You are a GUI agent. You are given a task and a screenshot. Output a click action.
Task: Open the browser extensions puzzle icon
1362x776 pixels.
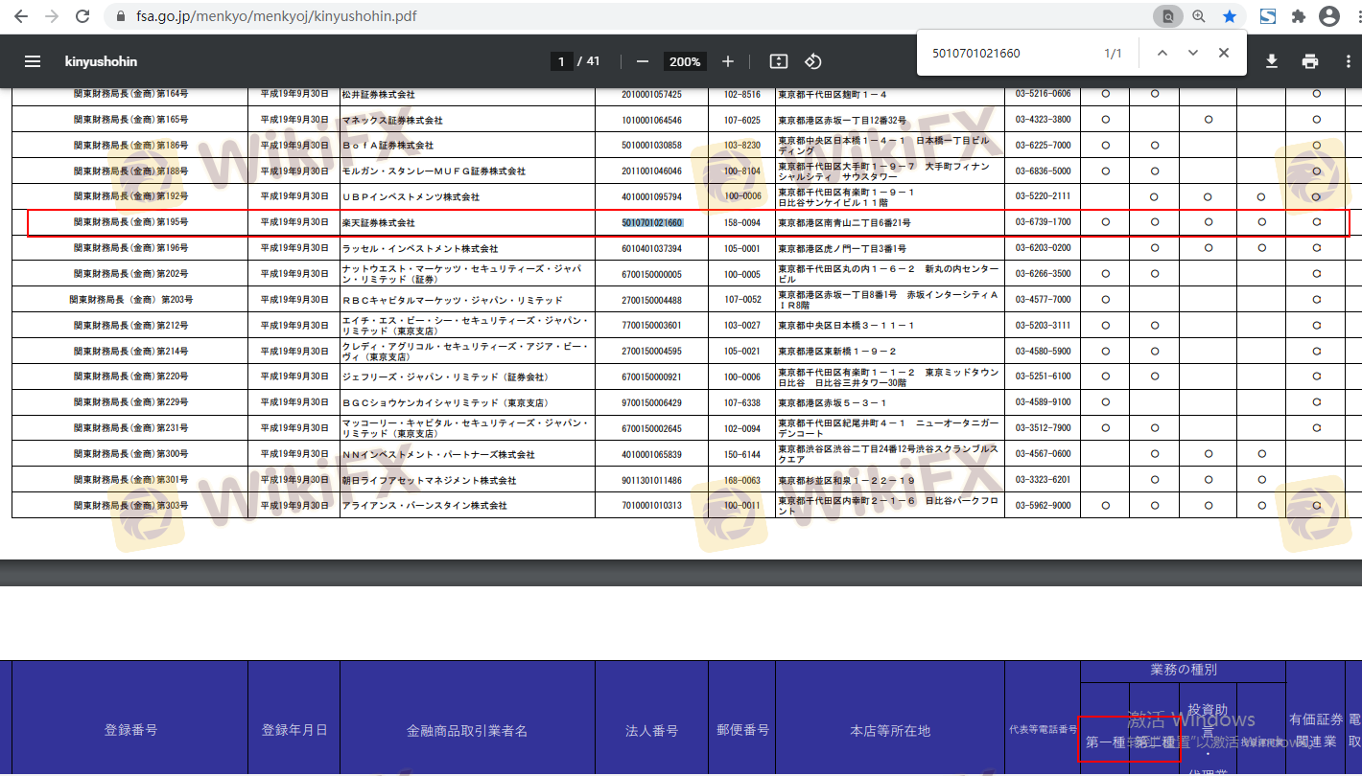(x=1299, y=16)
